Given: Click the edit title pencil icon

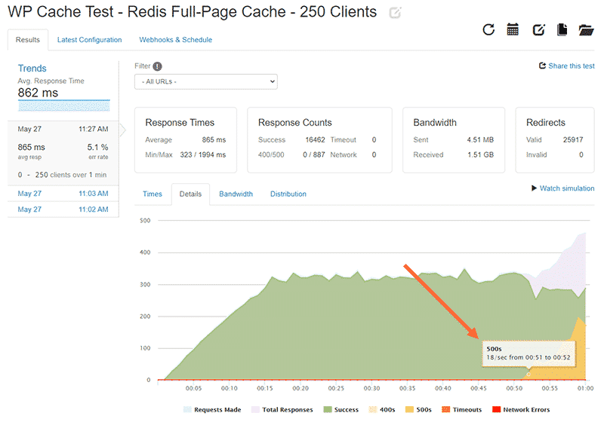Looking at the screenshot, I should point(395,13).
